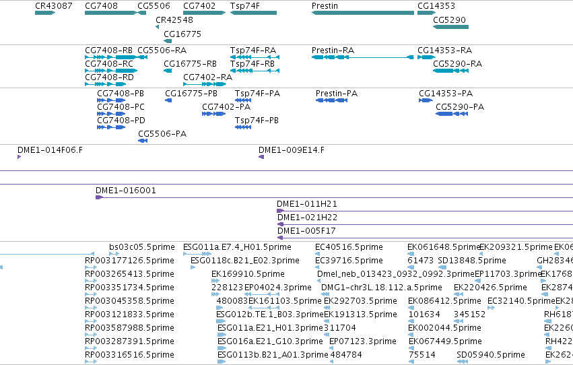Click EST ESG011a.E7.4_H01.5prime

point(197,254)
